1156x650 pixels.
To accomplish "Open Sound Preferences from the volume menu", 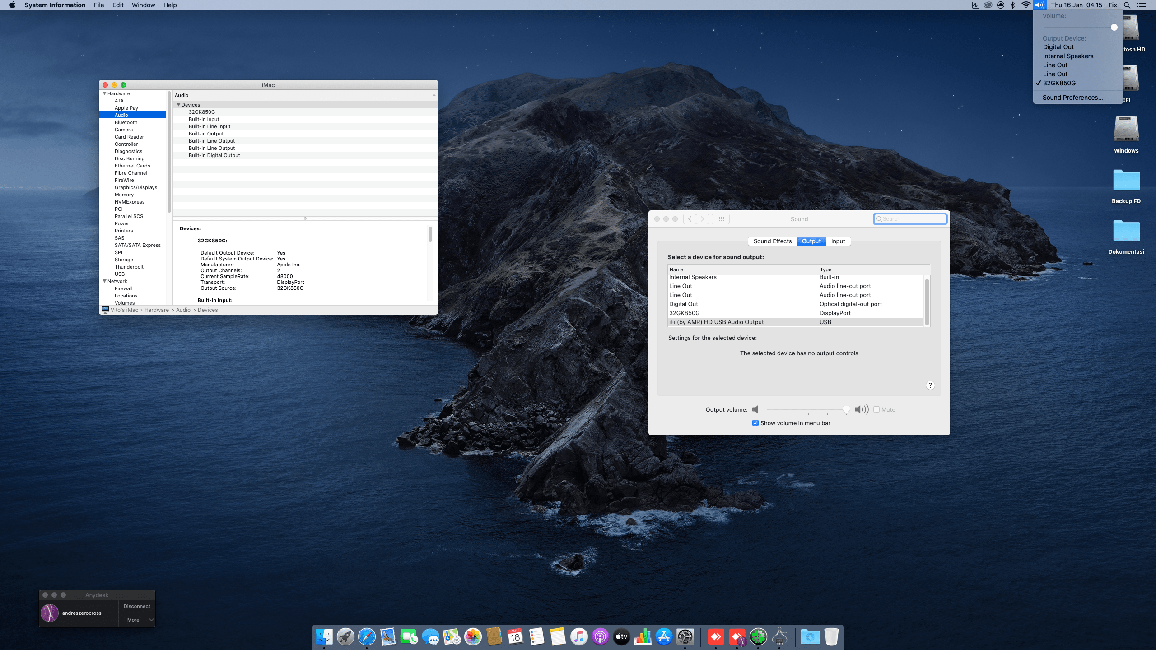I will point(1072,97).
